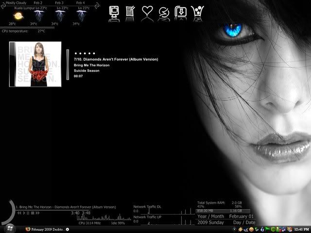Skip to previous track in player
Screen dimensions: 311x233
[x=19, y=213]
